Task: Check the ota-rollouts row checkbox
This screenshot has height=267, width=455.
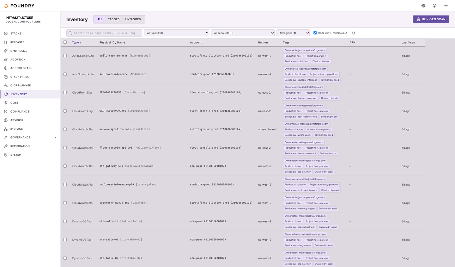Action: click(65, 221)
